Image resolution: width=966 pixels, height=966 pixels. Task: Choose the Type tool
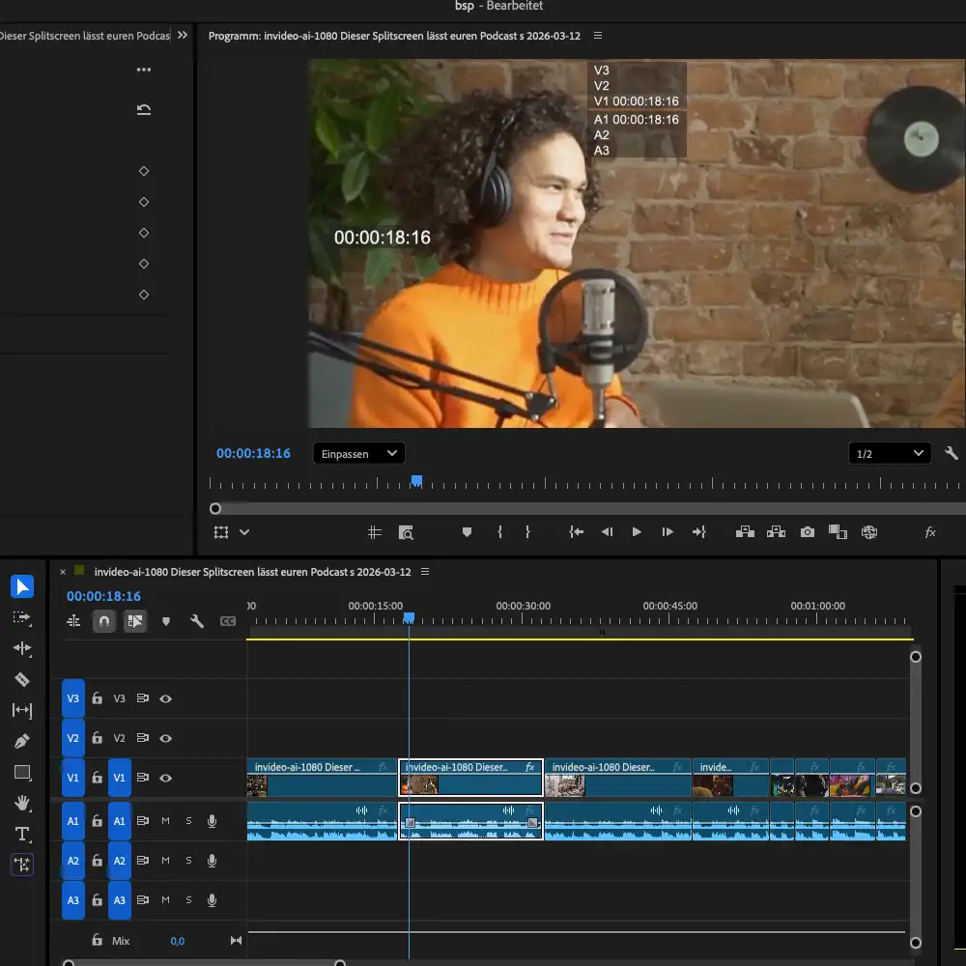point(22,834)
